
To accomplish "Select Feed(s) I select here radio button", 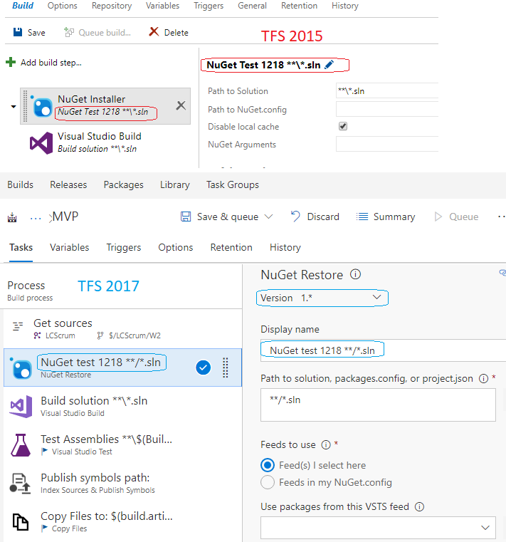I will click(268, 465).
